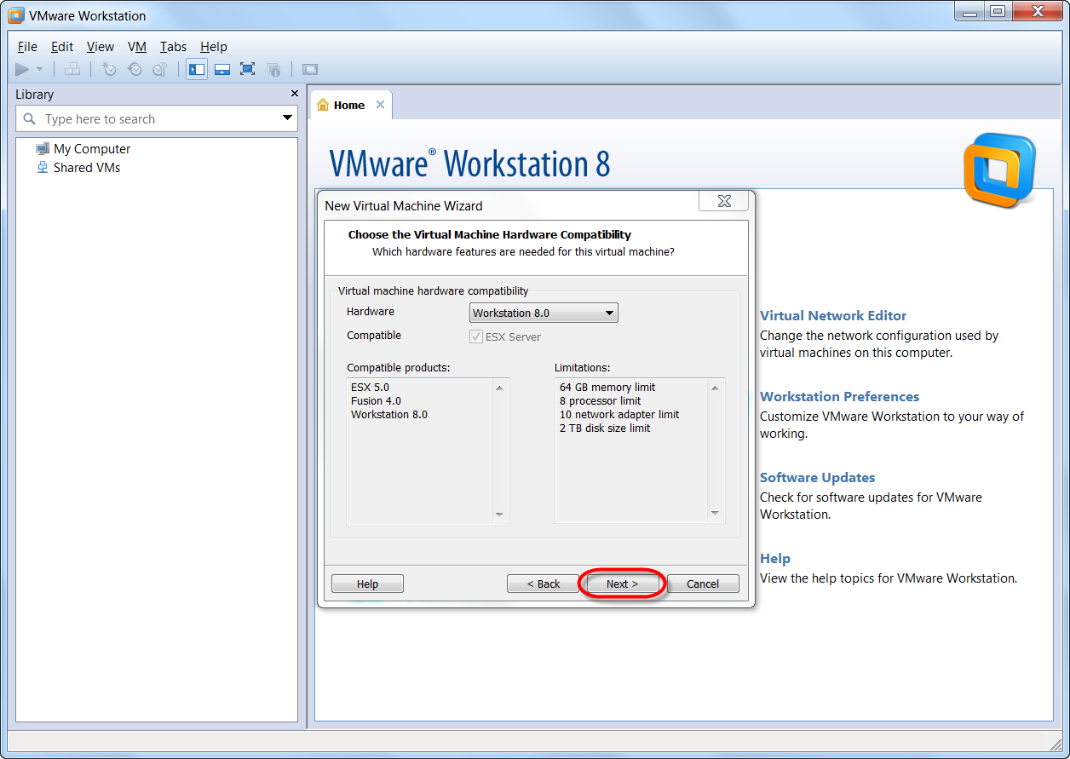Image resolution: width=1070 pixels, height=759 pixels.
Task: Click the Compatible products list up arrow
Action: pyautogui.click(x=499, y=388)
